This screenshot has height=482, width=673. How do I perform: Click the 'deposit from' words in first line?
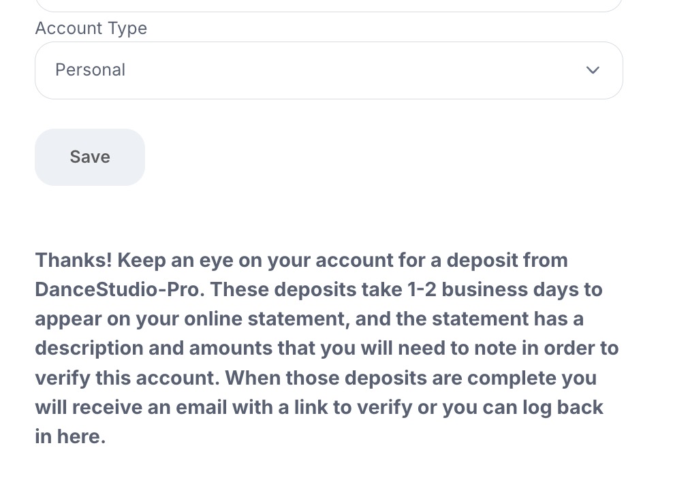(507, 260)
